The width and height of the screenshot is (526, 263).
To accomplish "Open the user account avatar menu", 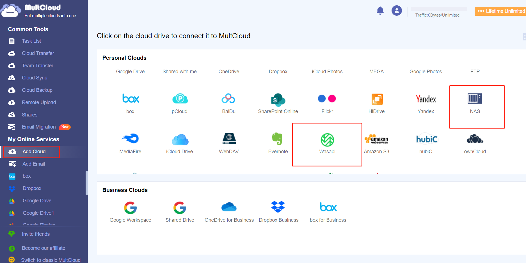I will pos(397,11).
